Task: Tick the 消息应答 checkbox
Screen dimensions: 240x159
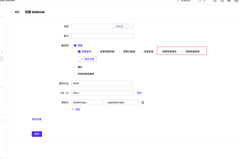Action: pyautogui.click(x=142, y=52)
